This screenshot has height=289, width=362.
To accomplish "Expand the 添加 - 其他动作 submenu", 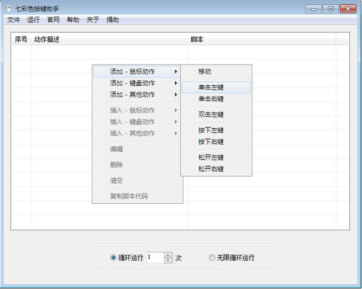I will coord(137,95).
